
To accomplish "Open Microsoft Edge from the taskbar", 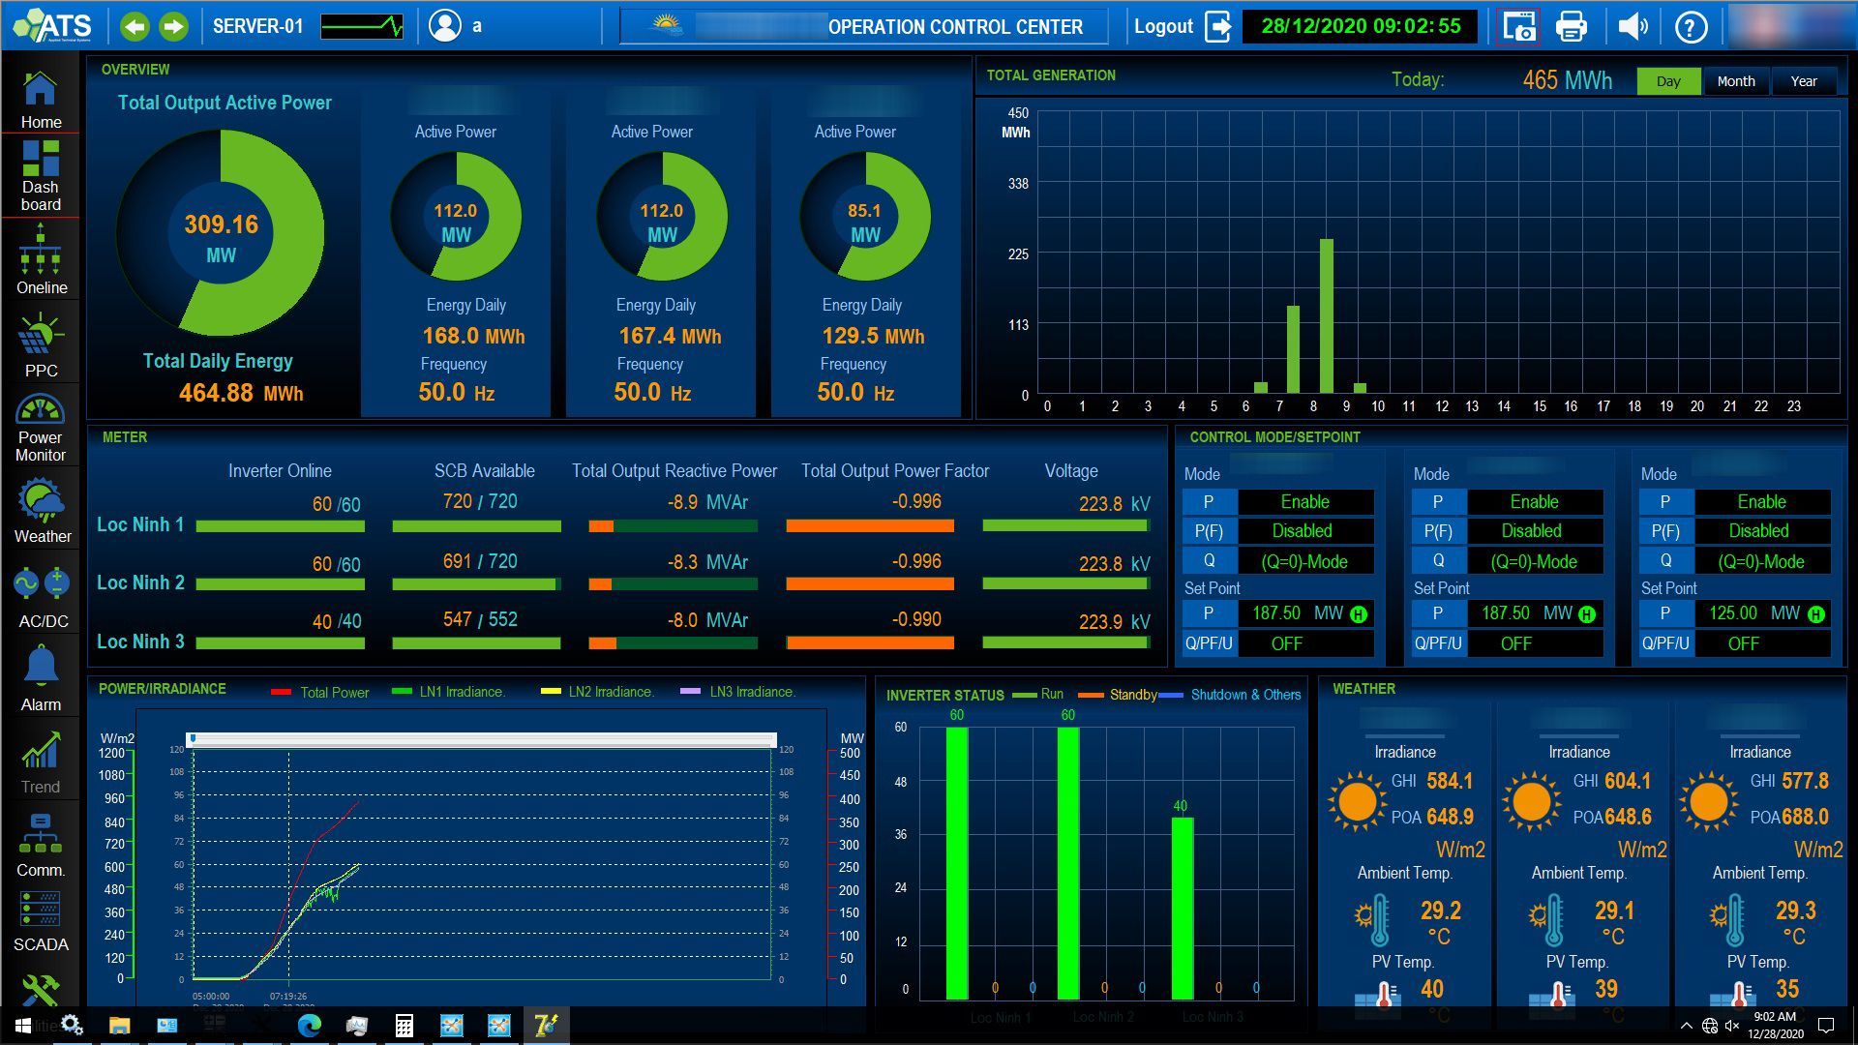I will 310,1026.
